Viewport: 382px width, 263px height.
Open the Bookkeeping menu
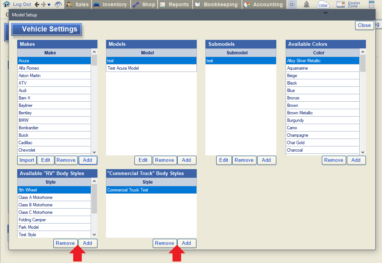[x=217, y=4]
